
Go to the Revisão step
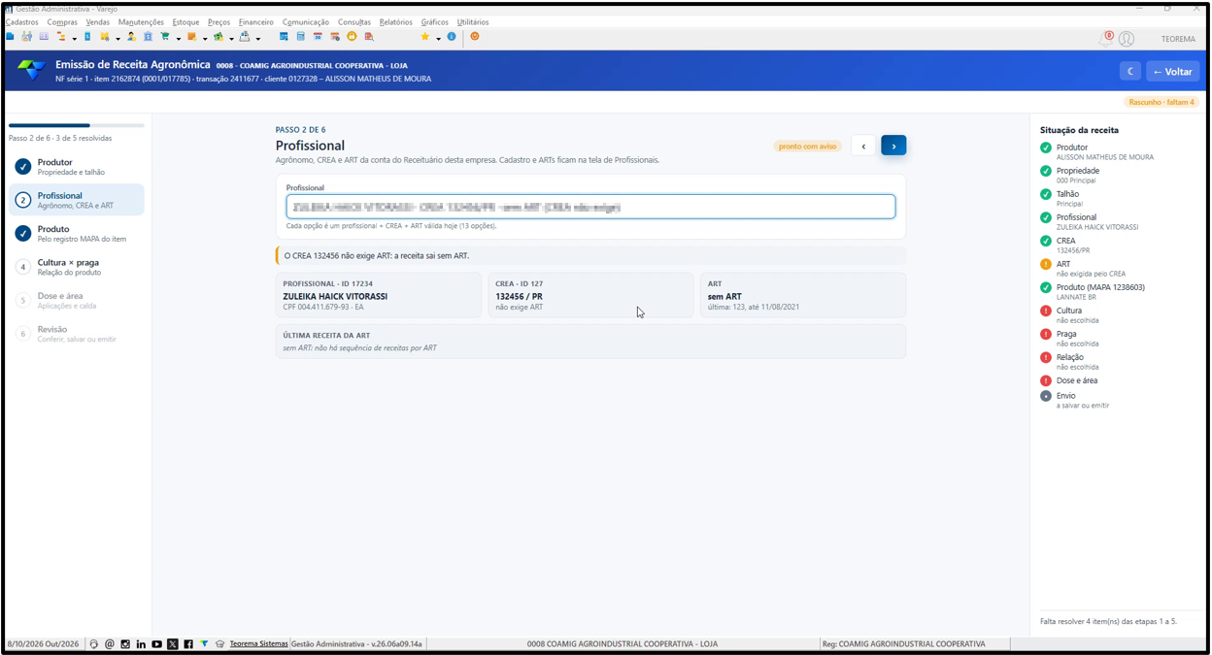[x=77, y=334]
